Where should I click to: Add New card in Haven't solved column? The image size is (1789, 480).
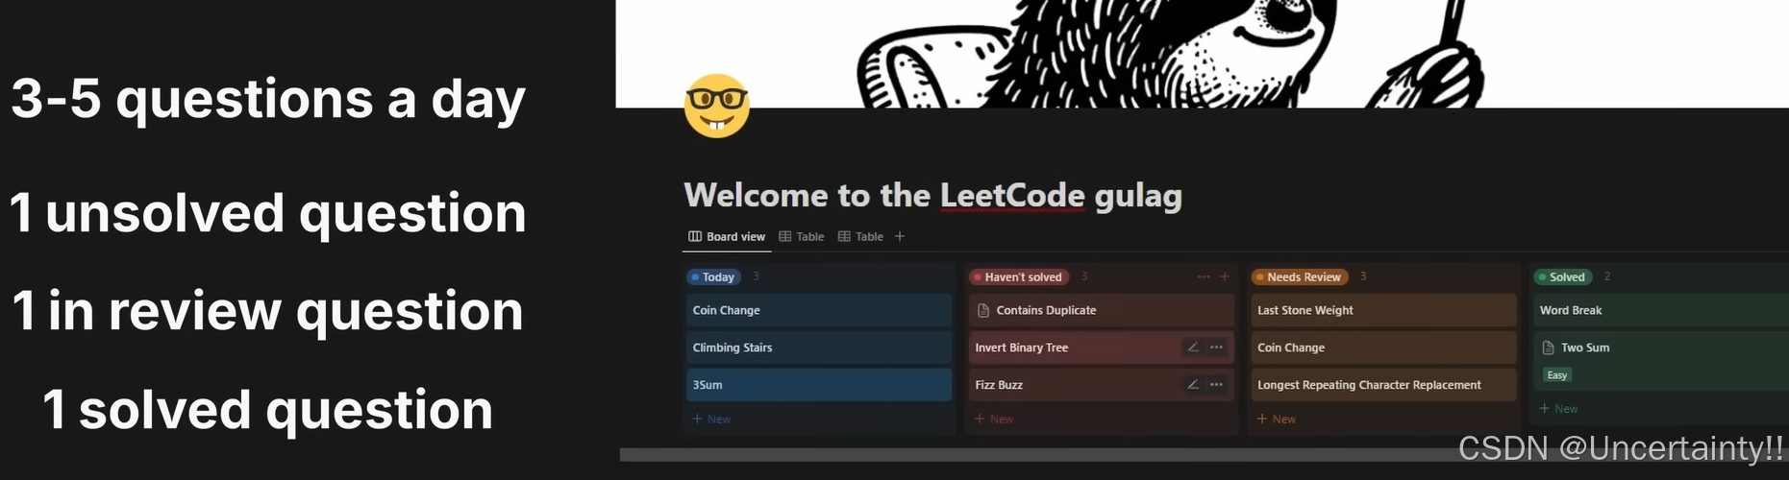coord(994,420)
